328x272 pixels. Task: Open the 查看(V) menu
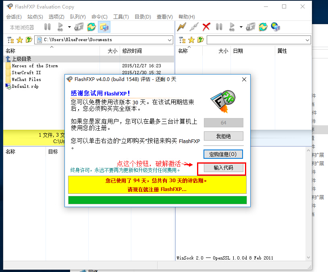(165, 17)
